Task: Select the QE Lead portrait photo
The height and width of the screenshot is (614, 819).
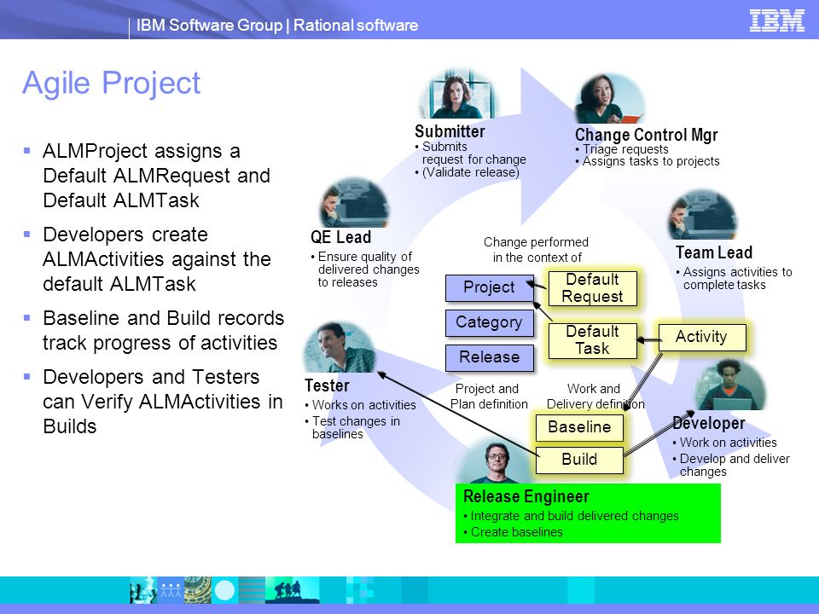Action: coord(355,203)
